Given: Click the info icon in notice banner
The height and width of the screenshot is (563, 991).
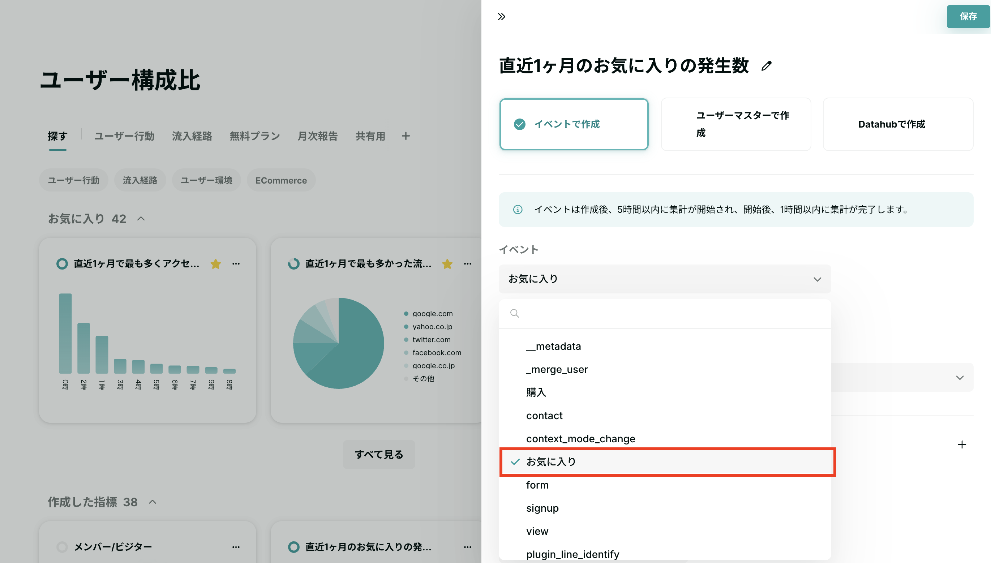Looking at the screenshot, I should pyautogui.click(x=518, y=210).
